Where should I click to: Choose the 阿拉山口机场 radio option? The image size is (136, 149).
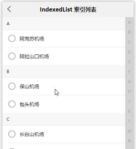click(12, 56)
